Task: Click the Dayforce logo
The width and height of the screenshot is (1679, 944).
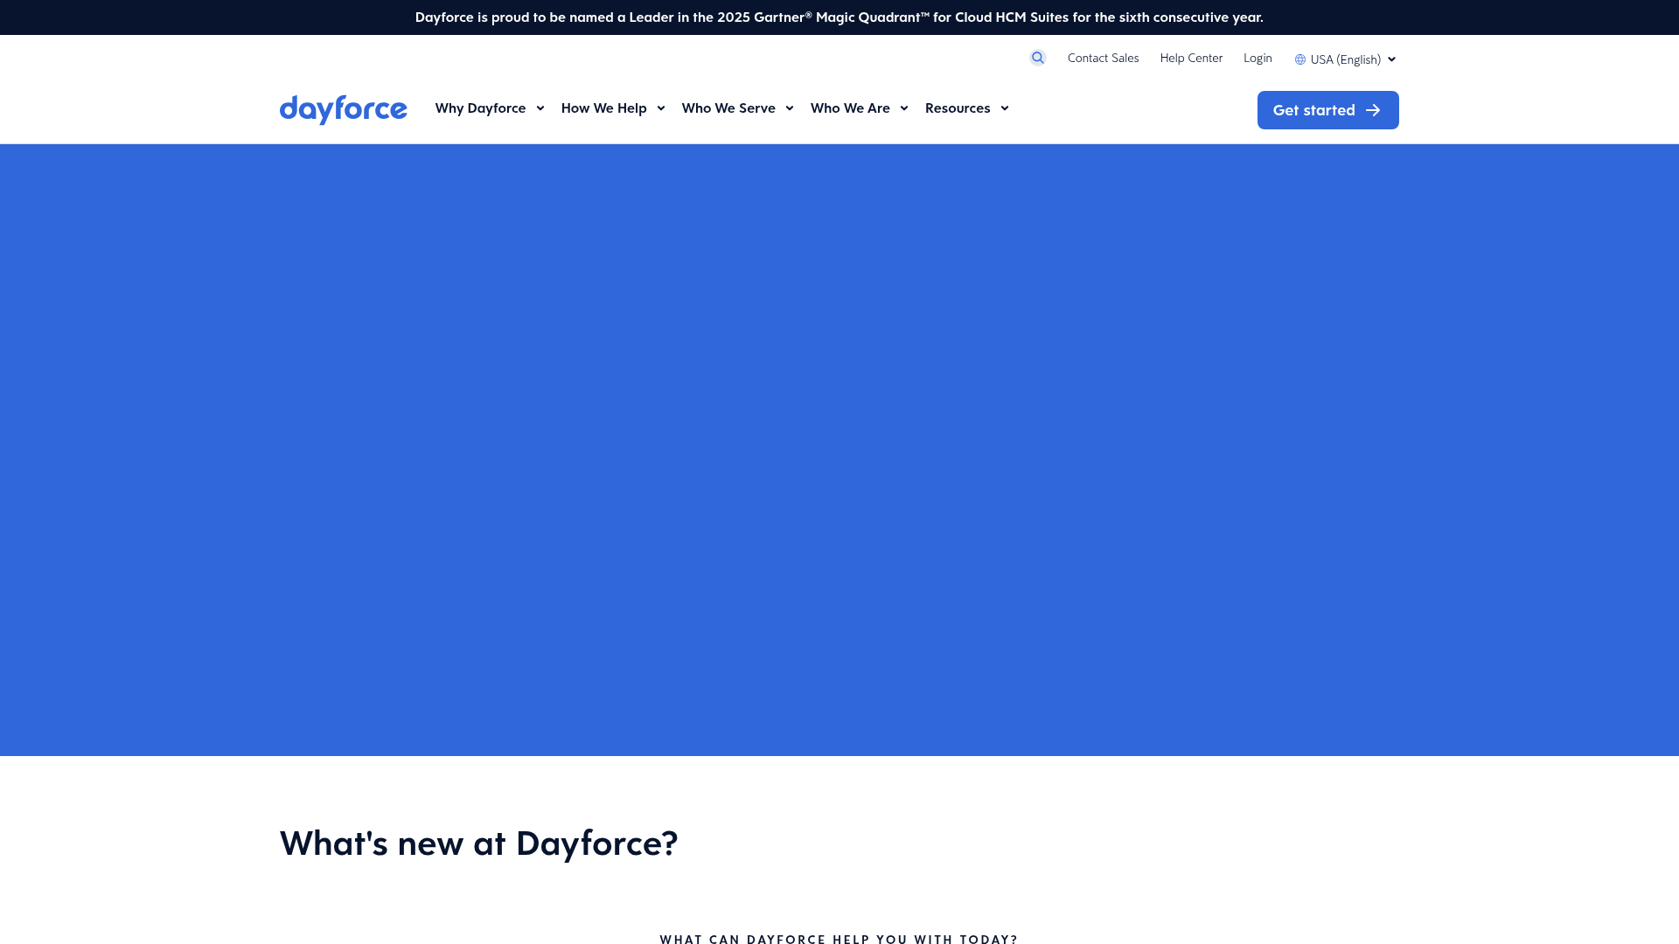Action: pyautogui.click(x=343, y=109)
